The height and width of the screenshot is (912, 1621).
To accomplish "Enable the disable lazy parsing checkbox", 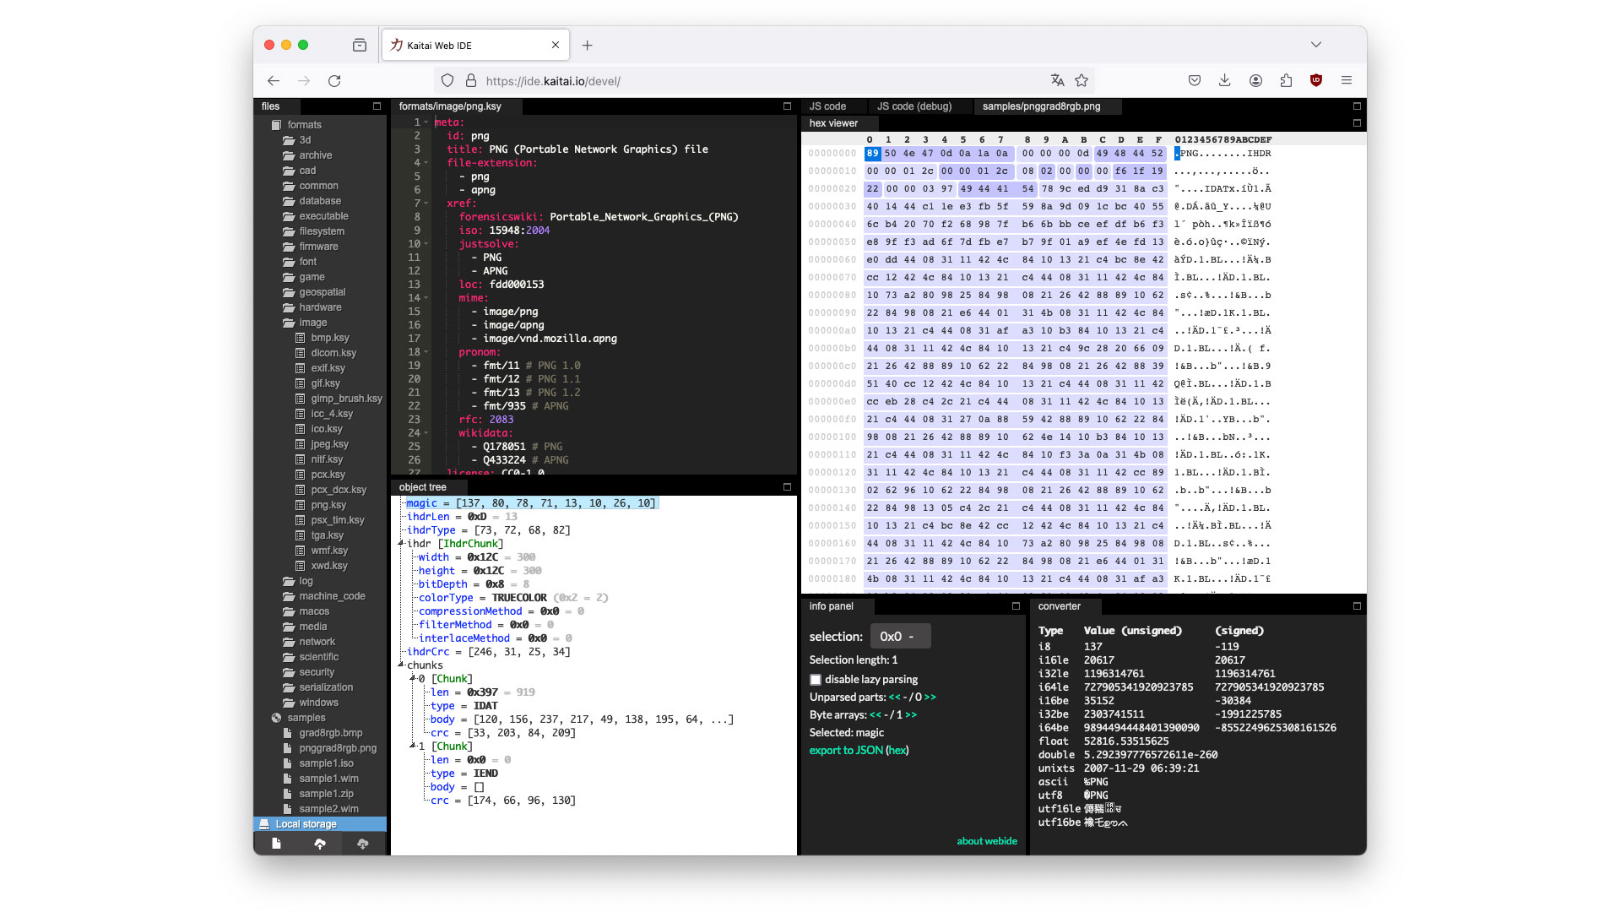I will coord(816,680).
